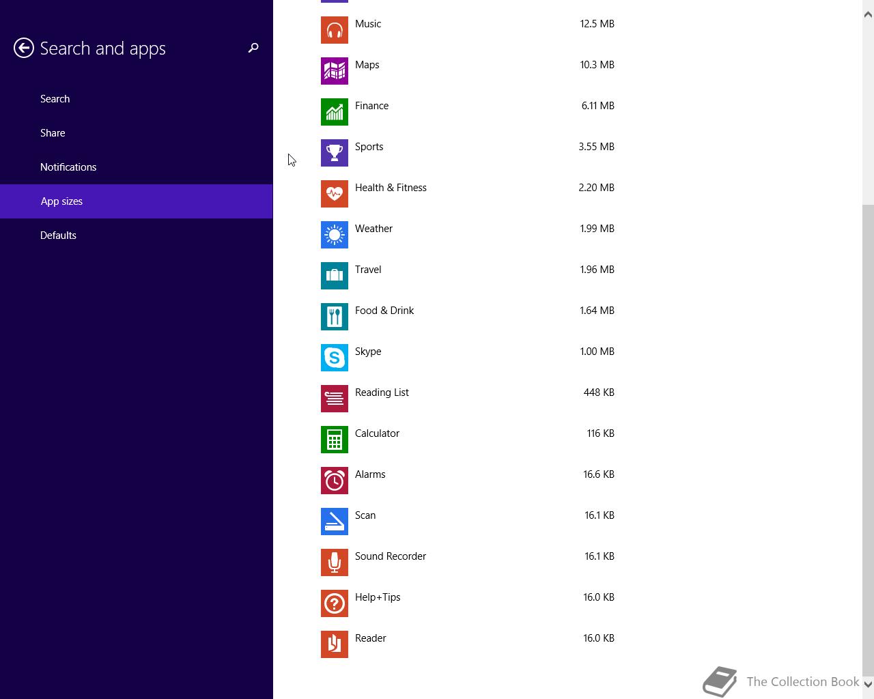Viewport: 874px width, 699px height.
Task: Click the Alarms app name
Action: (370, 474)
